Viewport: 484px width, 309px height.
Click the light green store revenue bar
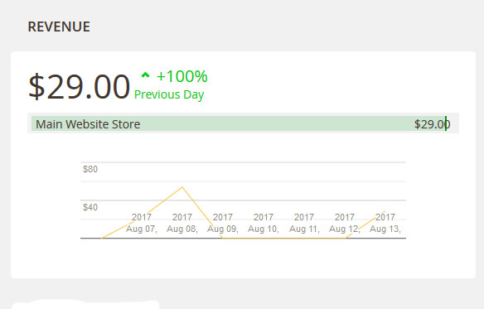(239, 123)
